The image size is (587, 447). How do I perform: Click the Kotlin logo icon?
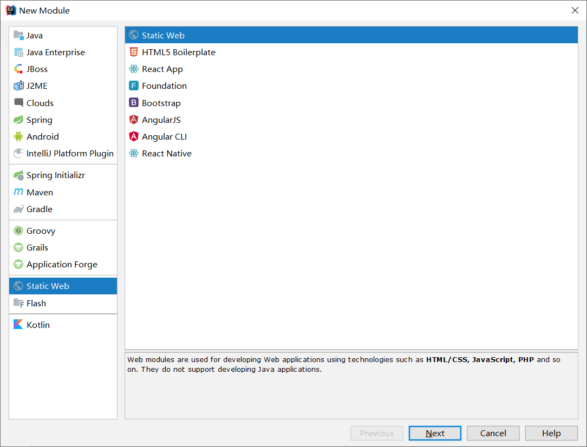pyautogui.click(x=18, y=324)
